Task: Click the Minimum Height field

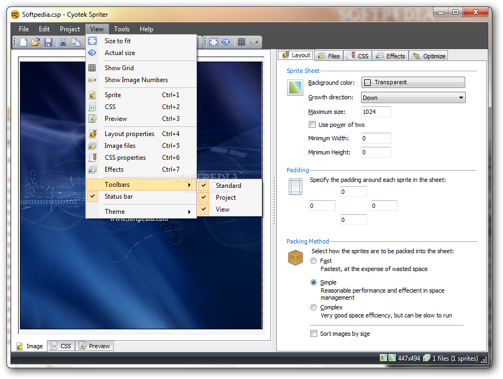Action: 376,152
